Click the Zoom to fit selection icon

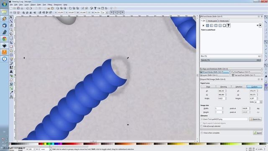tap(58, 8)
